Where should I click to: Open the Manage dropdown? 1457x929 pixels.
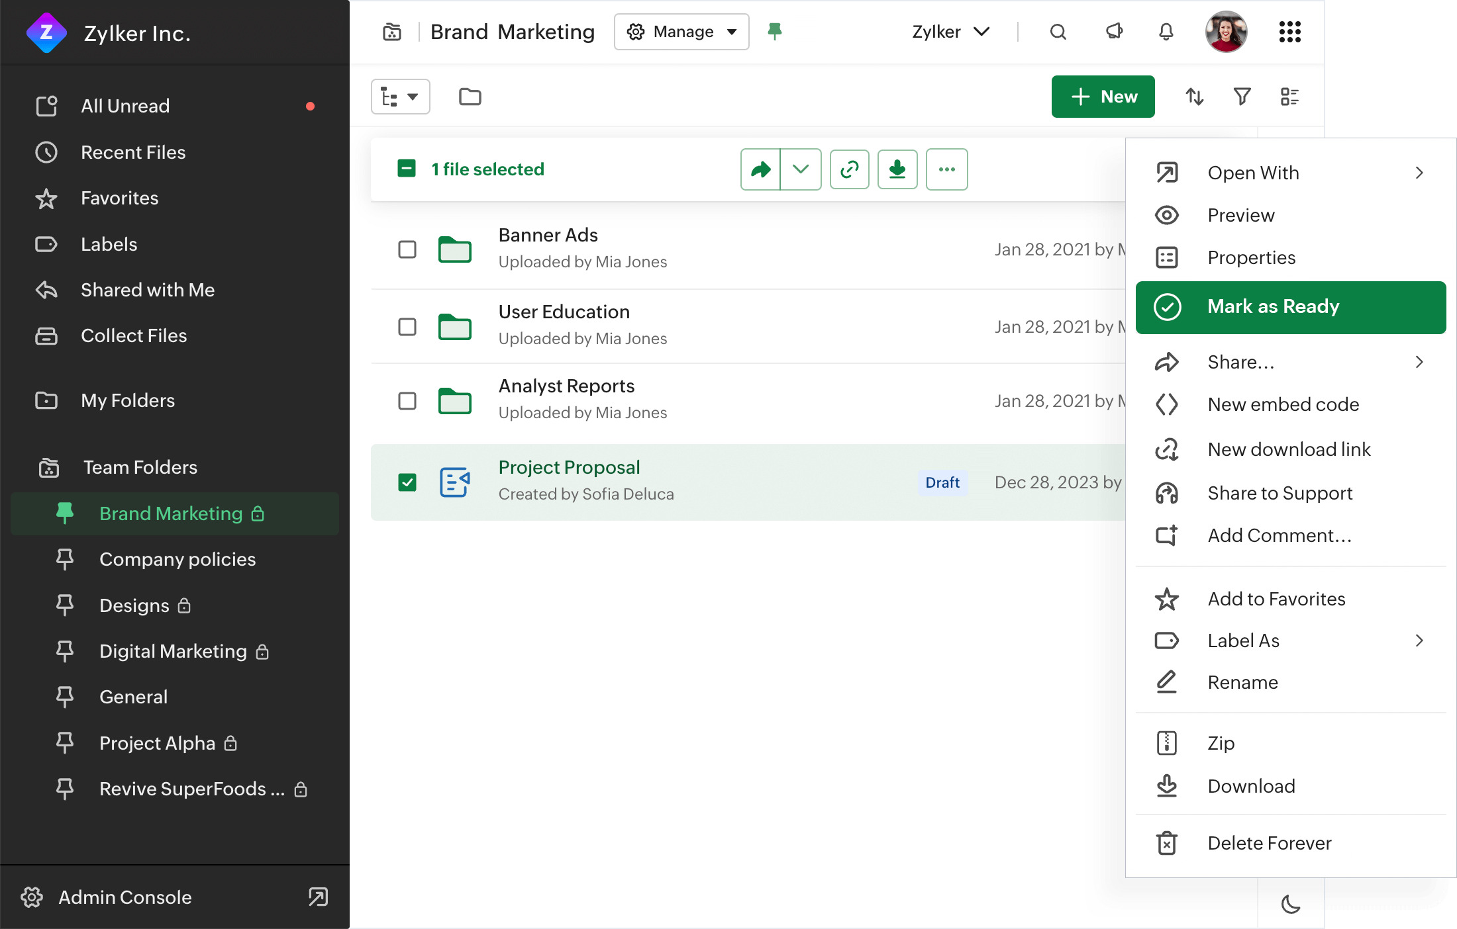click(681, 32)
